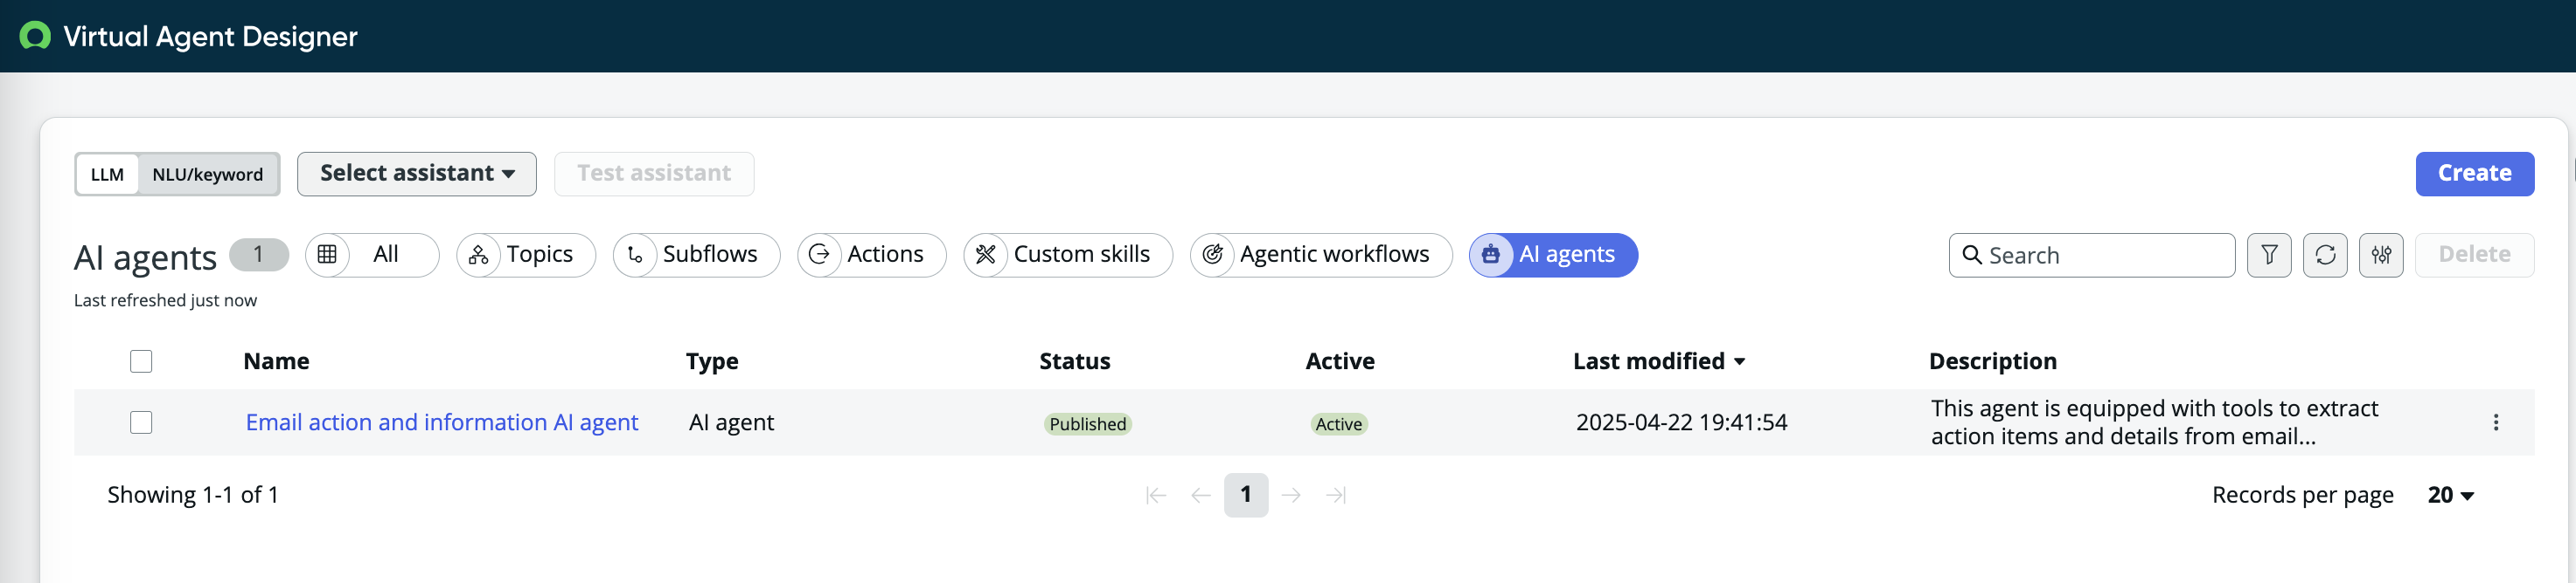This screenshot has width=2576, height=583.
Task: Click the 2025-04-22 19:41:54 date cell
Action: (1682, 422)
